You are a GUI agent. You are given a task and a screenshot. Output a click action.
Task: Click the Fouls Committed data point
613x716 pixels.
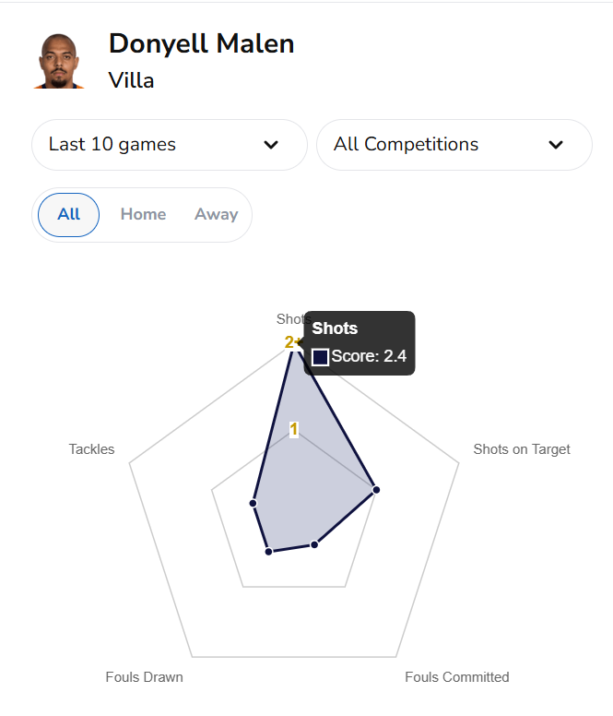pos(314,544)
